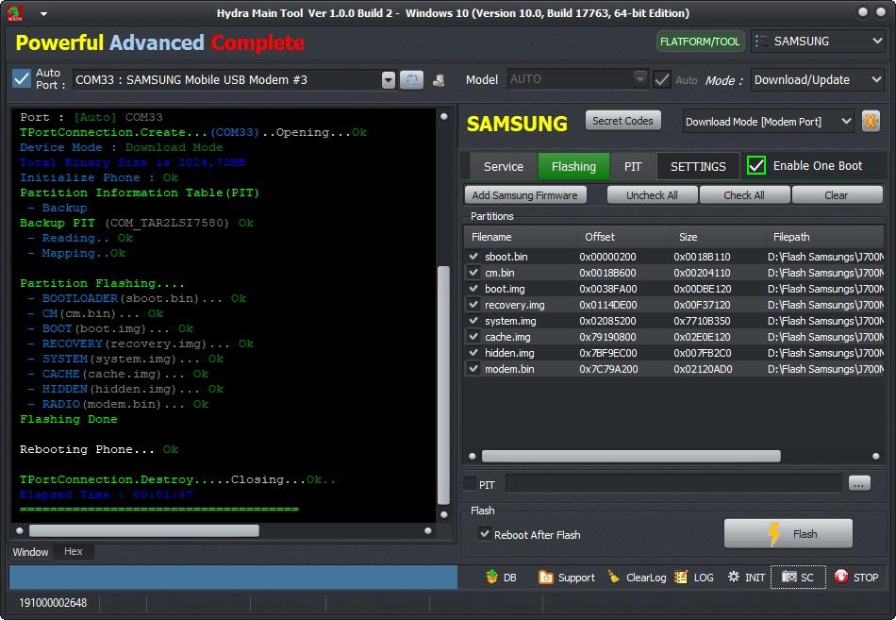Switch to the Service tab
896x620 pixels.
503,166
